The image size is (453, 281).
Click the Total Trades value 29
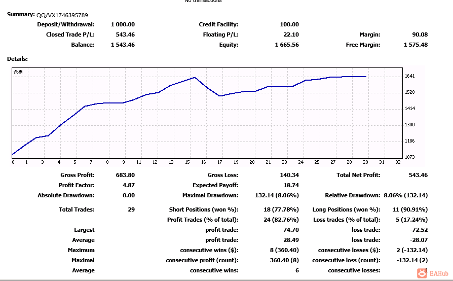coord(131,209)
